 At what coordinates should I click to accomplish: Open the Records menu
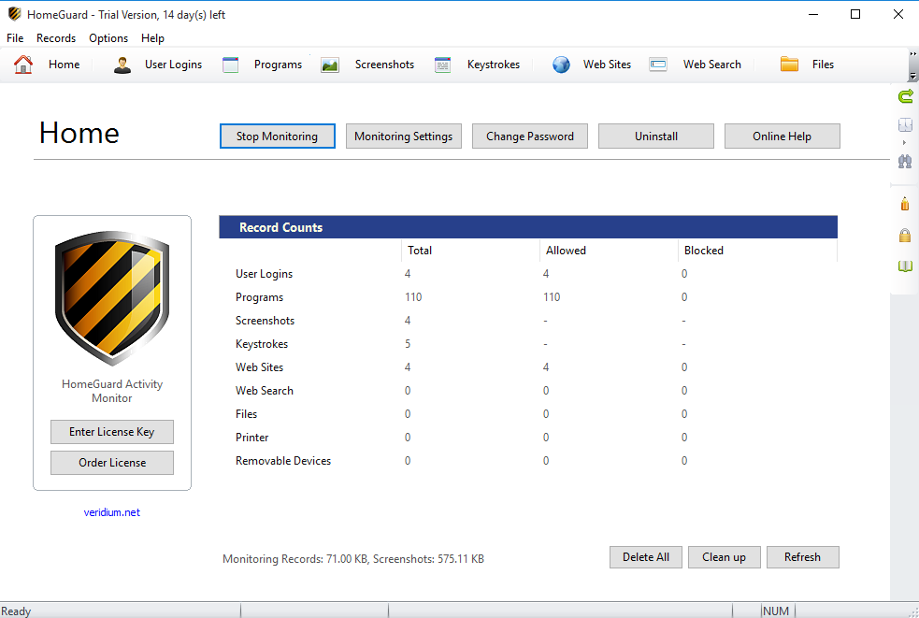(56, 38)
